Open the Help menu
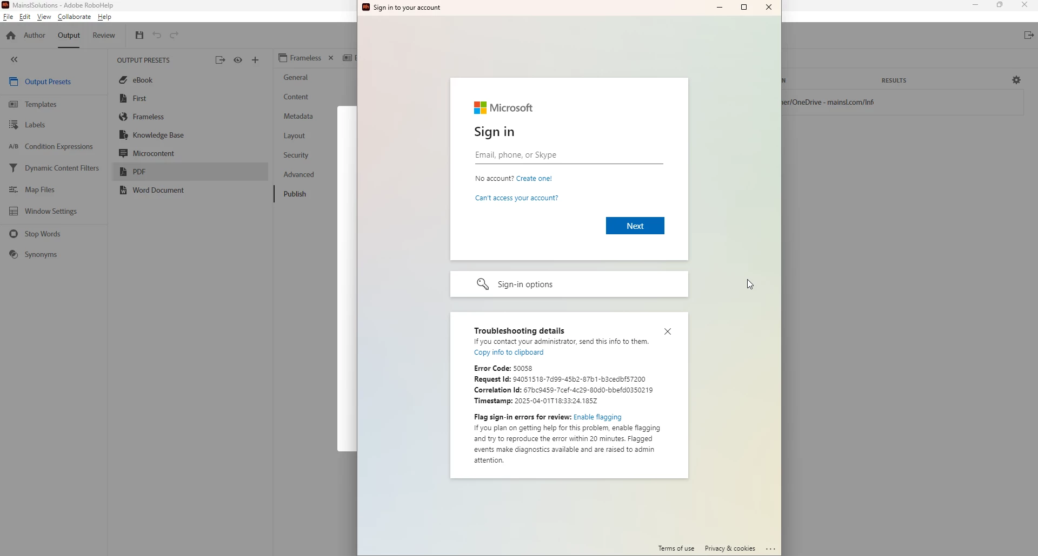This screenshot has width=1038, height=556. click(x=105, y=17)
